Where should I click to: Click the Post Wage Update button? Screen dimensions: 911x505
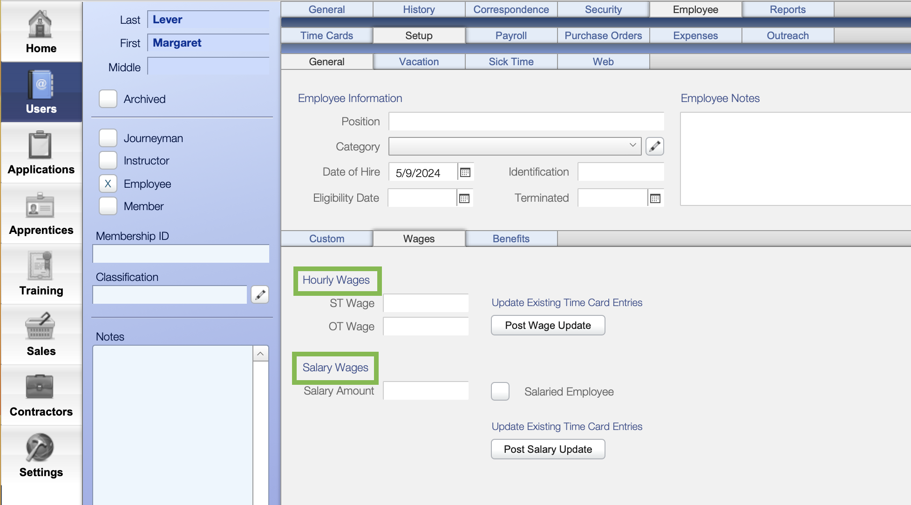pos(548,325)
